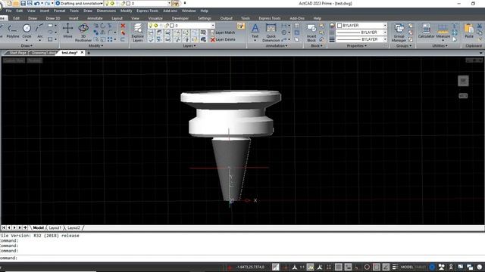Toggle TABLET mode in status bar
This screenshot has height=272, width=485.
point(421,267)
